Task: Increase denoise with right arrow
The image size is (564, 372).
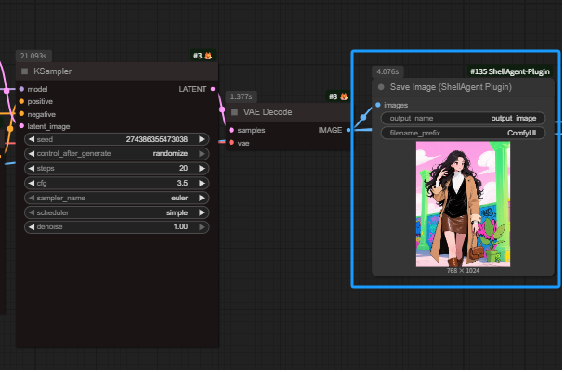Action: pos(203,227)
